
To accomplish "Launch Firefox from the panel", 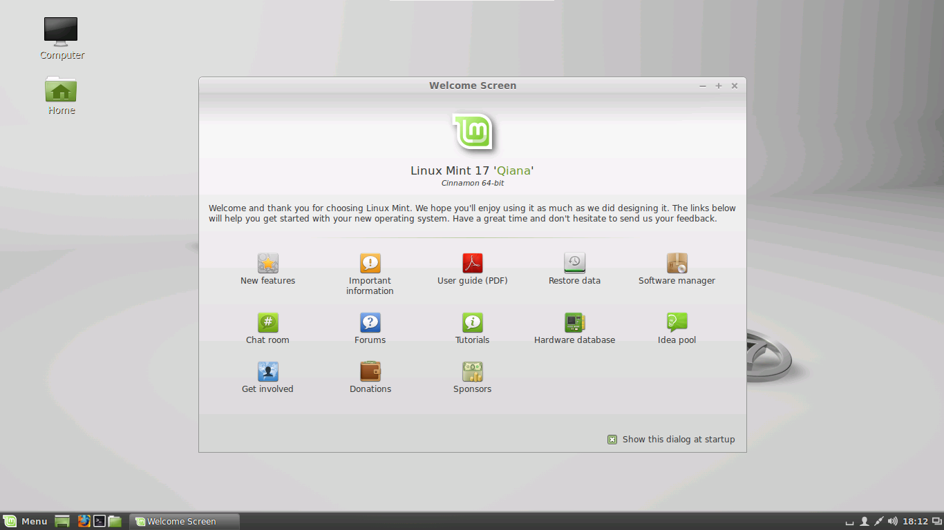I will click(84, 521).
